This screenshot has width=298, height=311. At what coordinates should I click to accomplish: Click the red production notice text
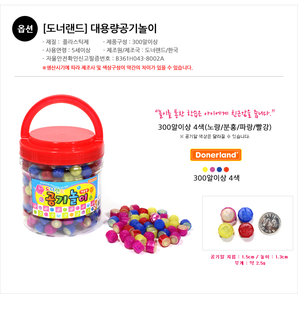117,68
